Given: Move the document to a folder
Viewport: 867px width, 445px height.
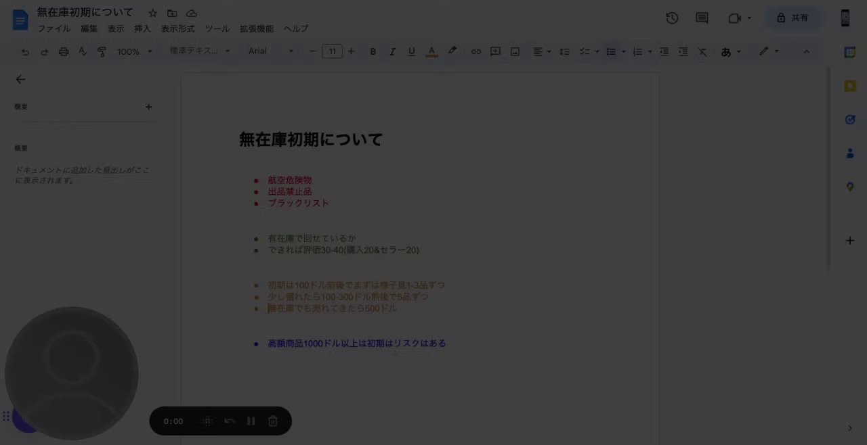Looking at the screenshot, I should click(172, 13).
